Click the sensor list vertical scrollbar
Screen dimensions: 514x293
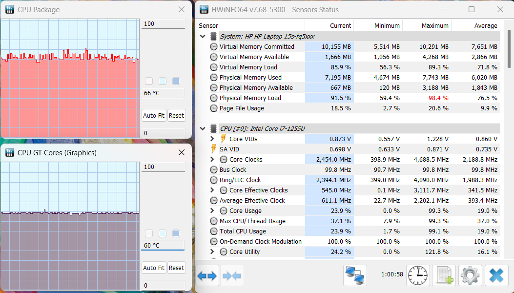509,49
